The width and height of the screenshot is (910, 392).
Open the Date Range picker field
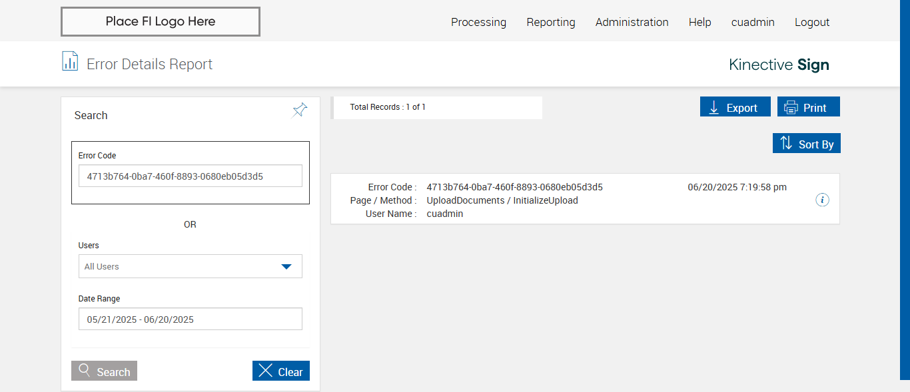pyautogui.click(x=190, y=319)
